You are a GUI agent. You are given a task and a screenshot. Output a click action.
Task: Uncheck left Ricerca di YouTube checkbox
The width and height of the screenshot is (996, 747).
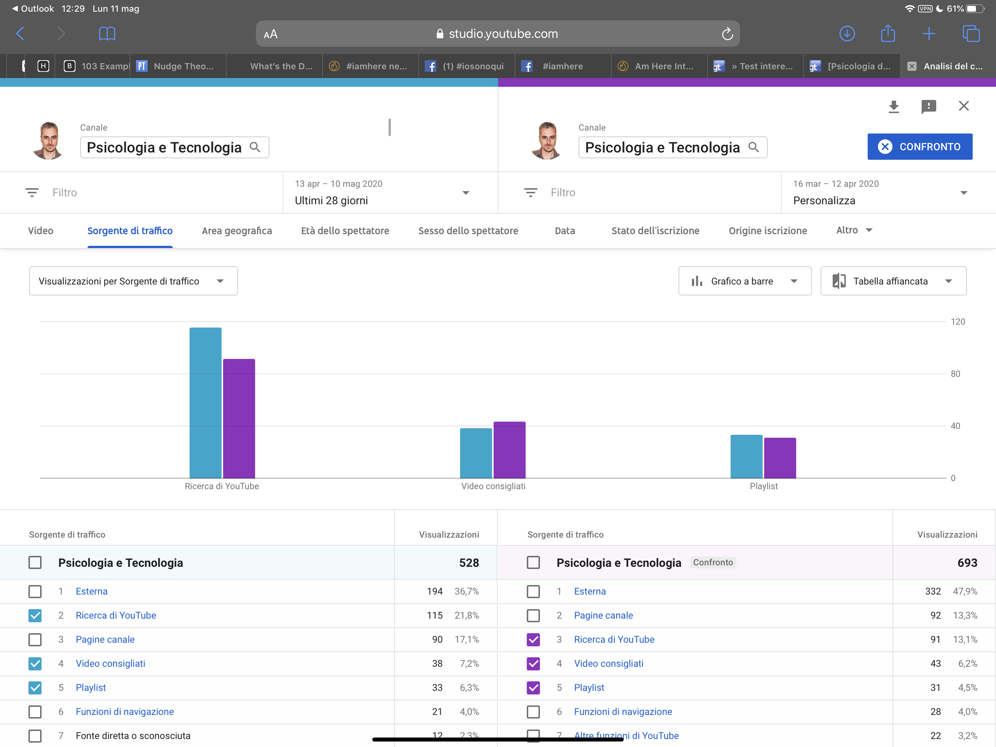pos(35,615)
